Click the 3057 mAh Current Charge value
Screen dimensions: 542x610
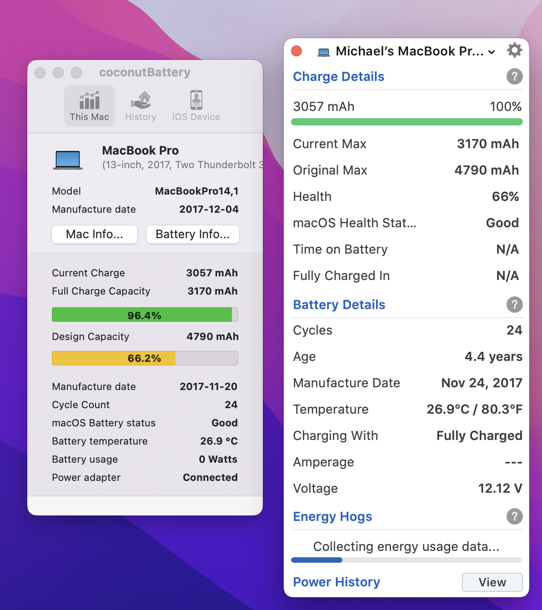coord(212,273)
